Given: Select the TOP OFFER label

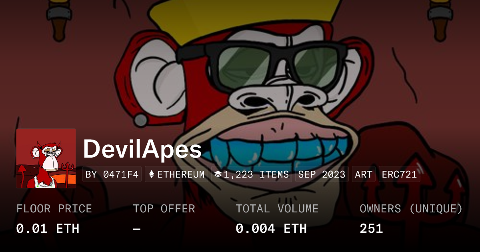Looking at the screenshot, I should click(x=164, y=209).
